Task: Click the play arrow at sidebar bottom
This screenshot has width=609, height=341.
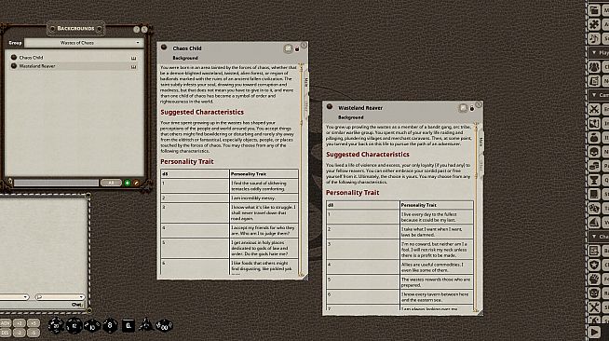Action: click(594, 332)
